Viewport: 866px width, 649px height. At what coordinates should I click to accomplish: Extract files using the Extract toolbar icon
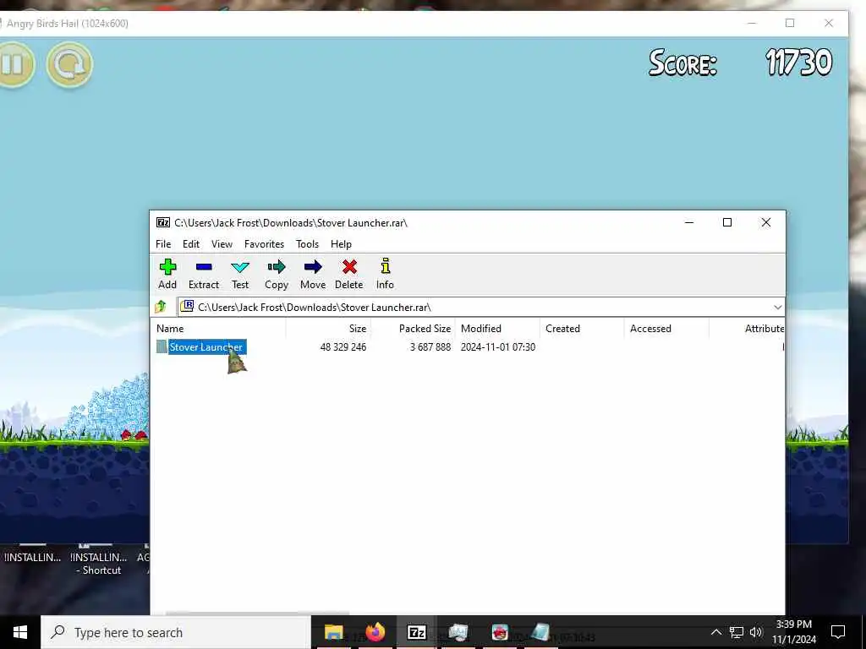pos(204,275)
